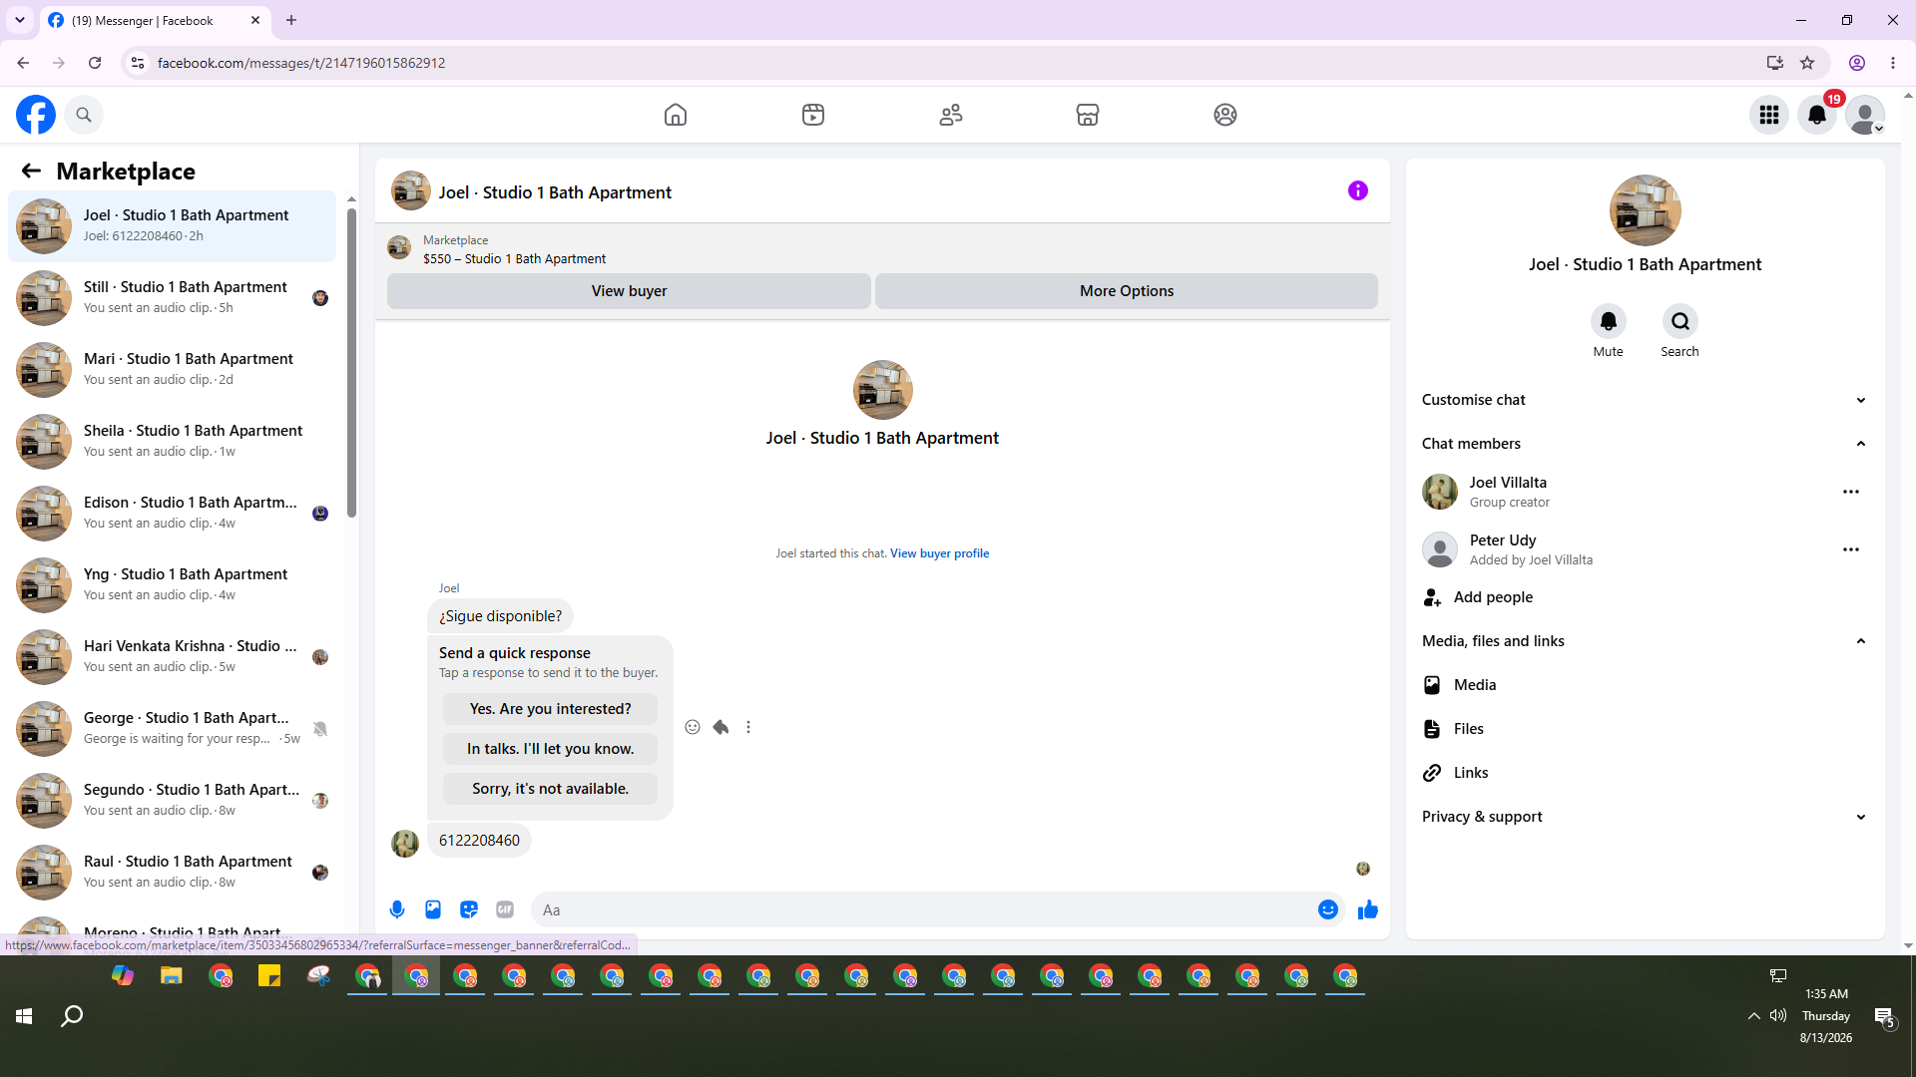The image size is (1916, 1077).
Task: Open Joel Villalta member options
Action: tap(1851, 492)
